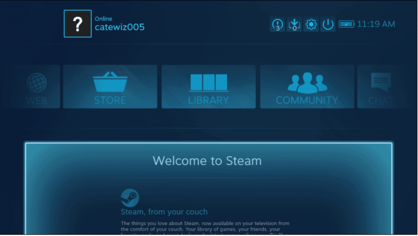Open the CHAT speech bubble icon
This screenshot has height=236, width=418.
click(x=381, y=81)
